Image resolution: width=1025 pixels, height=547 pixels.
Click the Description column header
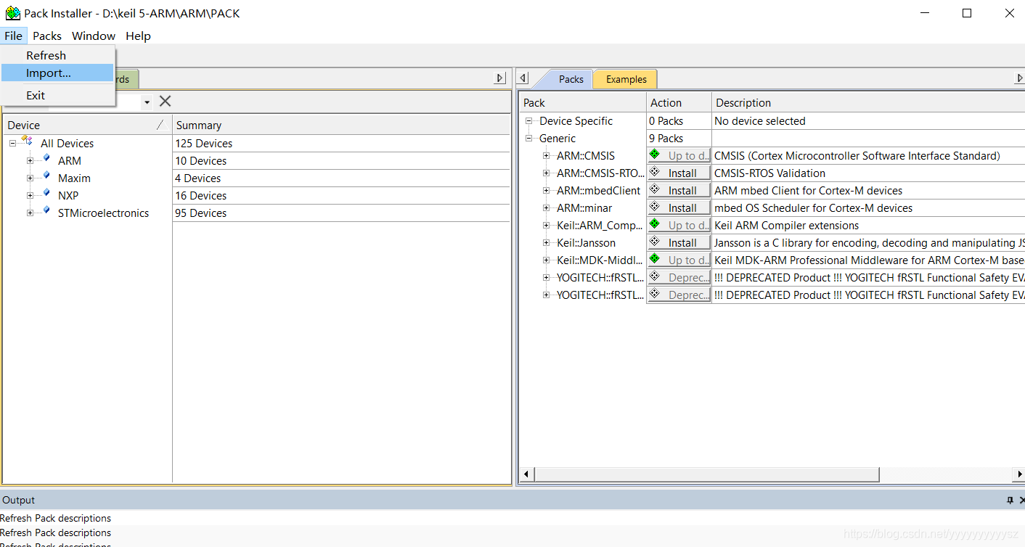[x=868, y=102]
